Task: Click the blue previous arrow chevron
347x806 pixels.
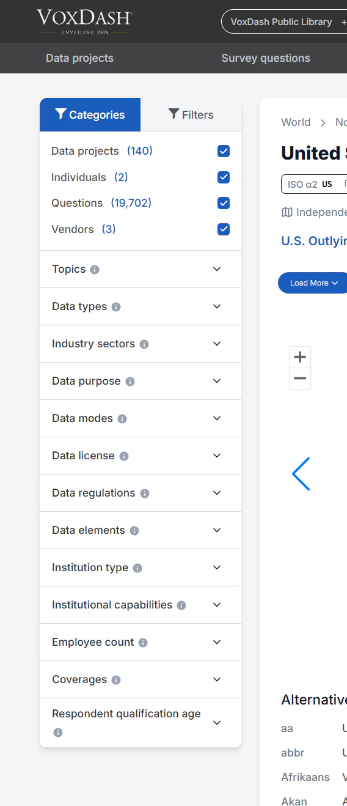Action: pyautogui.click(x=301, y=474)
